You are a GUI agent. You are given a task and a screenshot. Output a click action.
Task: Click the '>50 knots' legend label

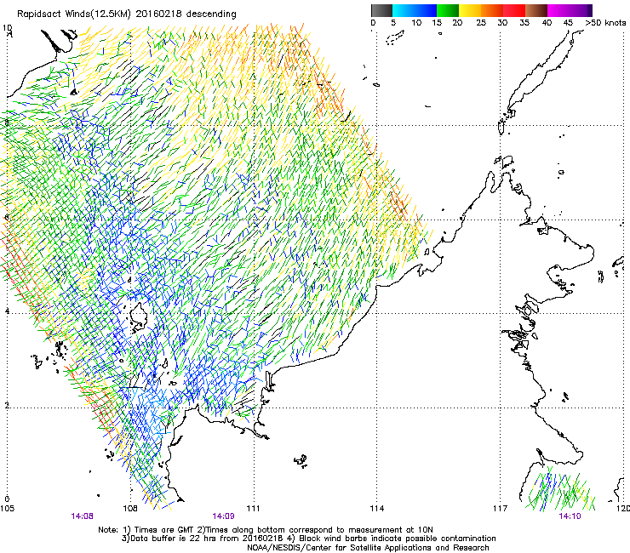click(605, 22)
